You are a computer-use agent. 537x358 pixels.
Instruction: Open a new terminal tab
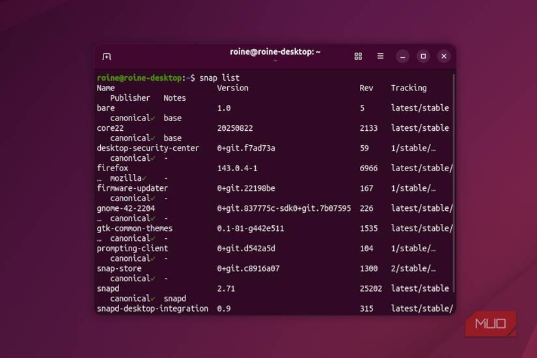click(x=107, y=57)
